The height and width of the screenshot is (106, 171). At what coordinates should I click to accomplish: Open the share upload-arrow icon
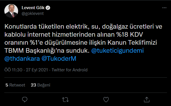point(147,99)
